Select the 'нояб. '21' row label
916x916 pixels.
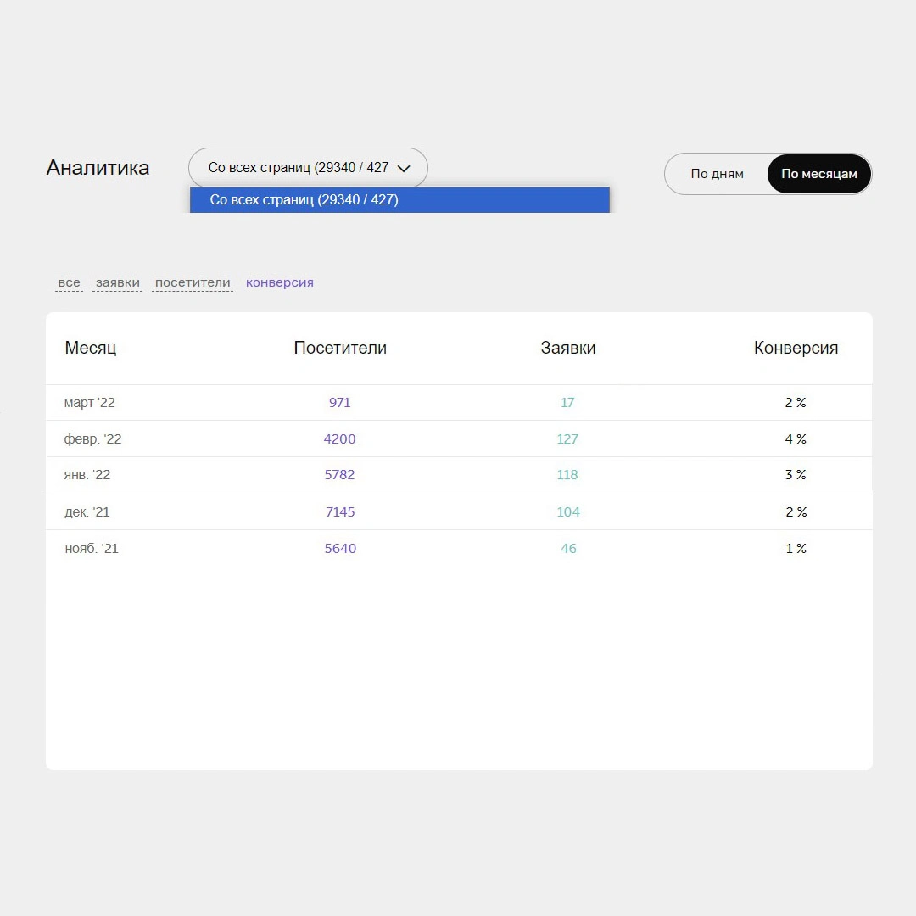(92, 549)
